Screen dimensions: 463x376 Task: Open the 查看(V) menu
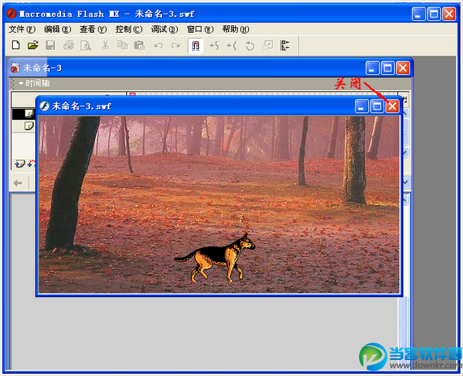[93, 29]
